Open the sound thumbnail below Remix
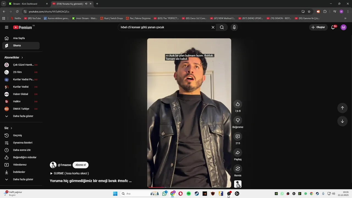Image resolution: width=352 pixels, height=198 pixels. pyautogui.click(x=238, y=184)
